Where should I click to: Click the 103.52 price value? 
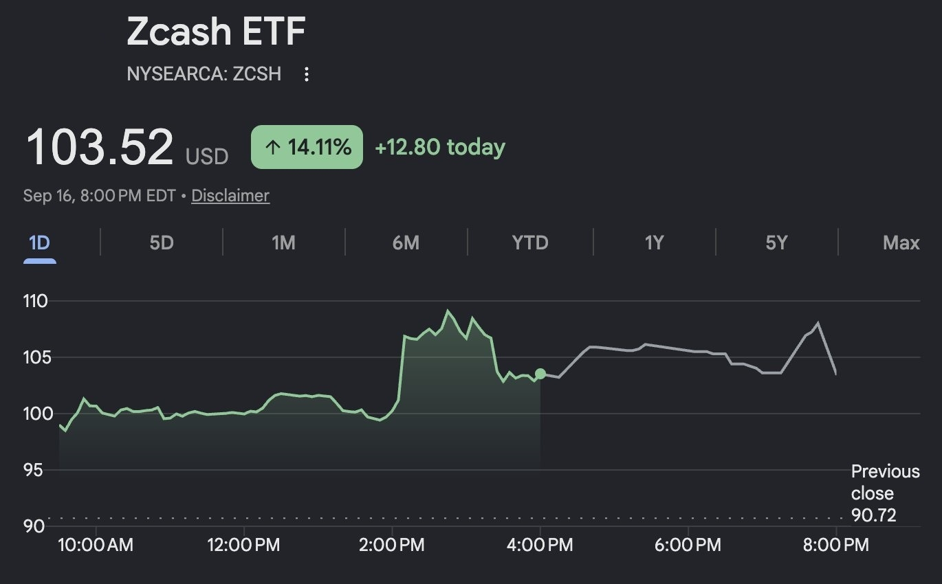99,147
